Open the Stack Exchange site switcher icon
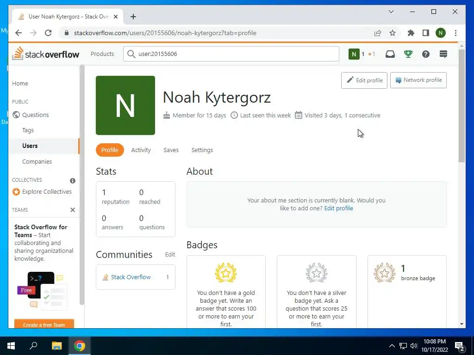This screenshot has height=355, width=474. (443, 54)
